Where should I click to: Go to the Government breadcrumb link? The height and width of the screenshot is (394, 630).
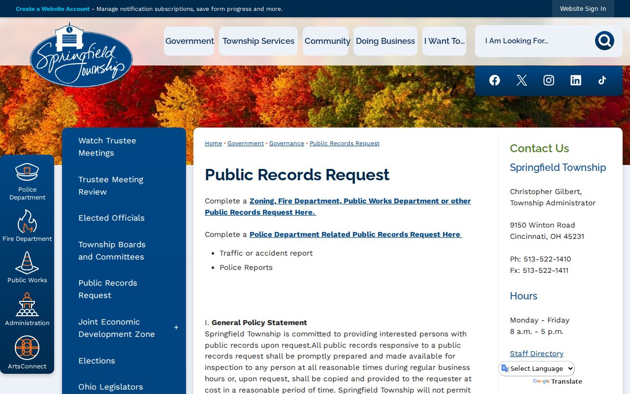(246, 143)
